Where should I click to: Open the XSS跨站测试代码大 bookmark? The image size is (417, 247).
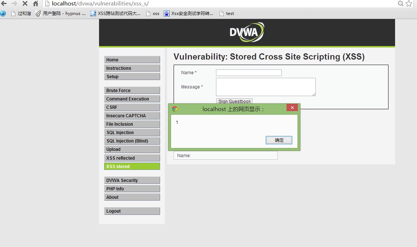point(115,14)
